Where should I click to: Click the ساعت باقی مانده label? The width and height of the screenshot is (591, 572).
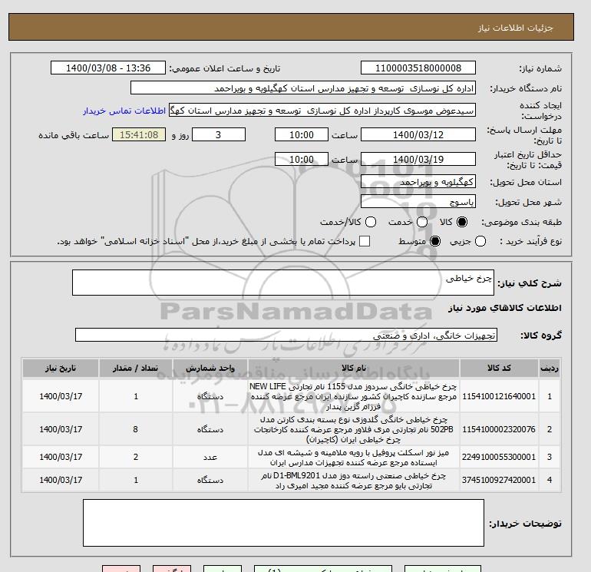coord(74,135)
